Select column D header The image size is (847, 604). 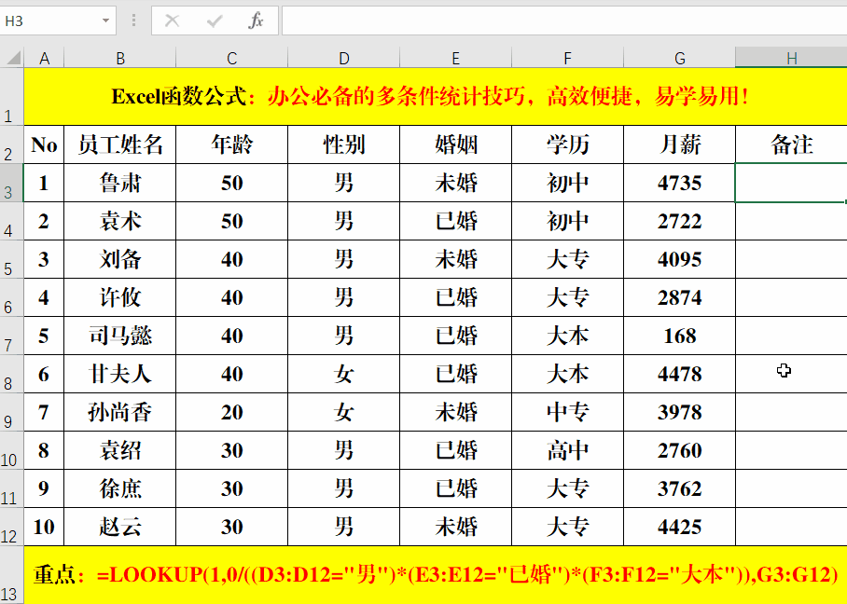click(343, 58)
